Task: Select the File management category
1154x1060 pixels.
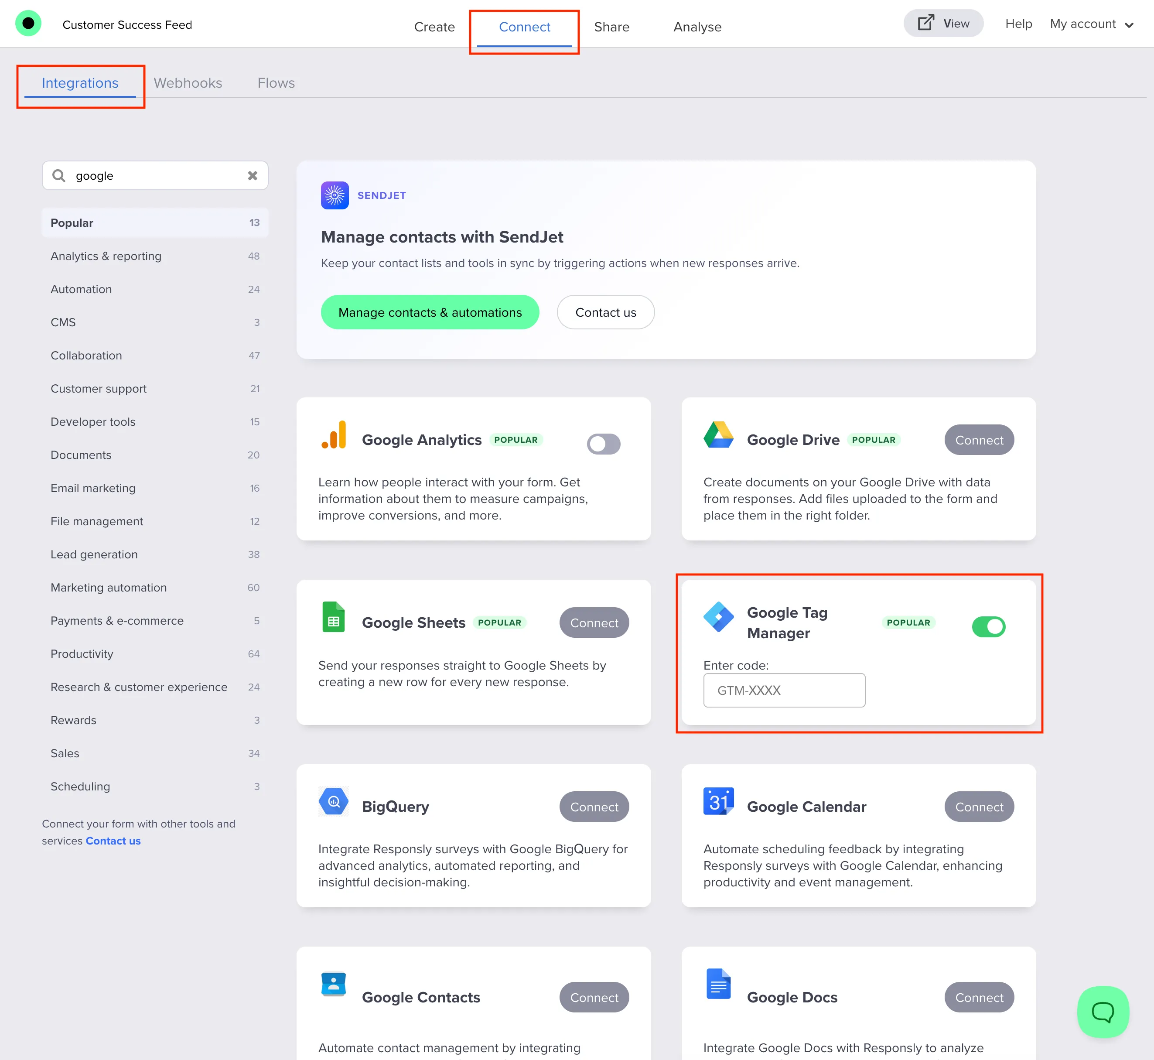Action: (155, 521)
